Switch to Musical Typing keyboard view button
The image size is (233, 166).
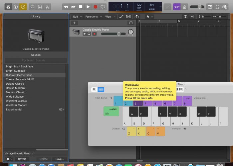(101, 90)
